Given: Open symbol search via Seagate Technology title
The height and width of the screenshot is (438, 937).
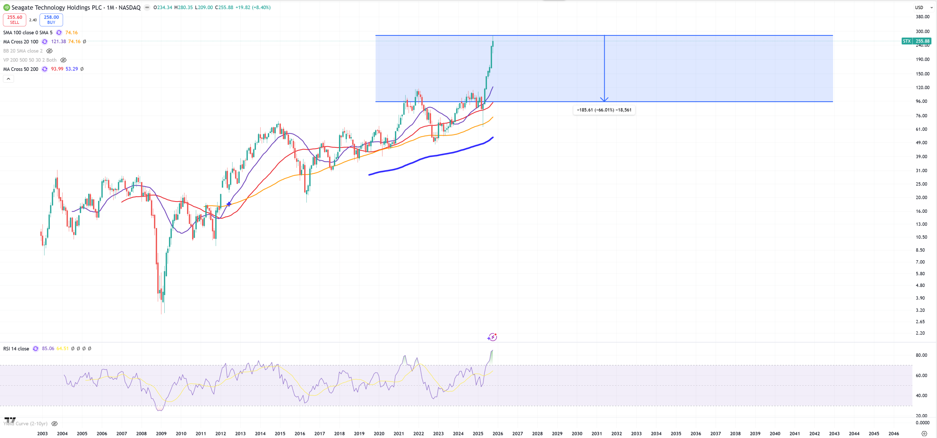Looking at the screenshot, I should [x=57, y=7].
